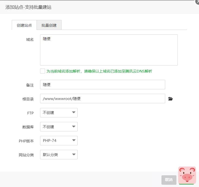This screenshot has width=199, height=187.
Task: Expand the website category dropdown
Action: click(x=59, y=155)
